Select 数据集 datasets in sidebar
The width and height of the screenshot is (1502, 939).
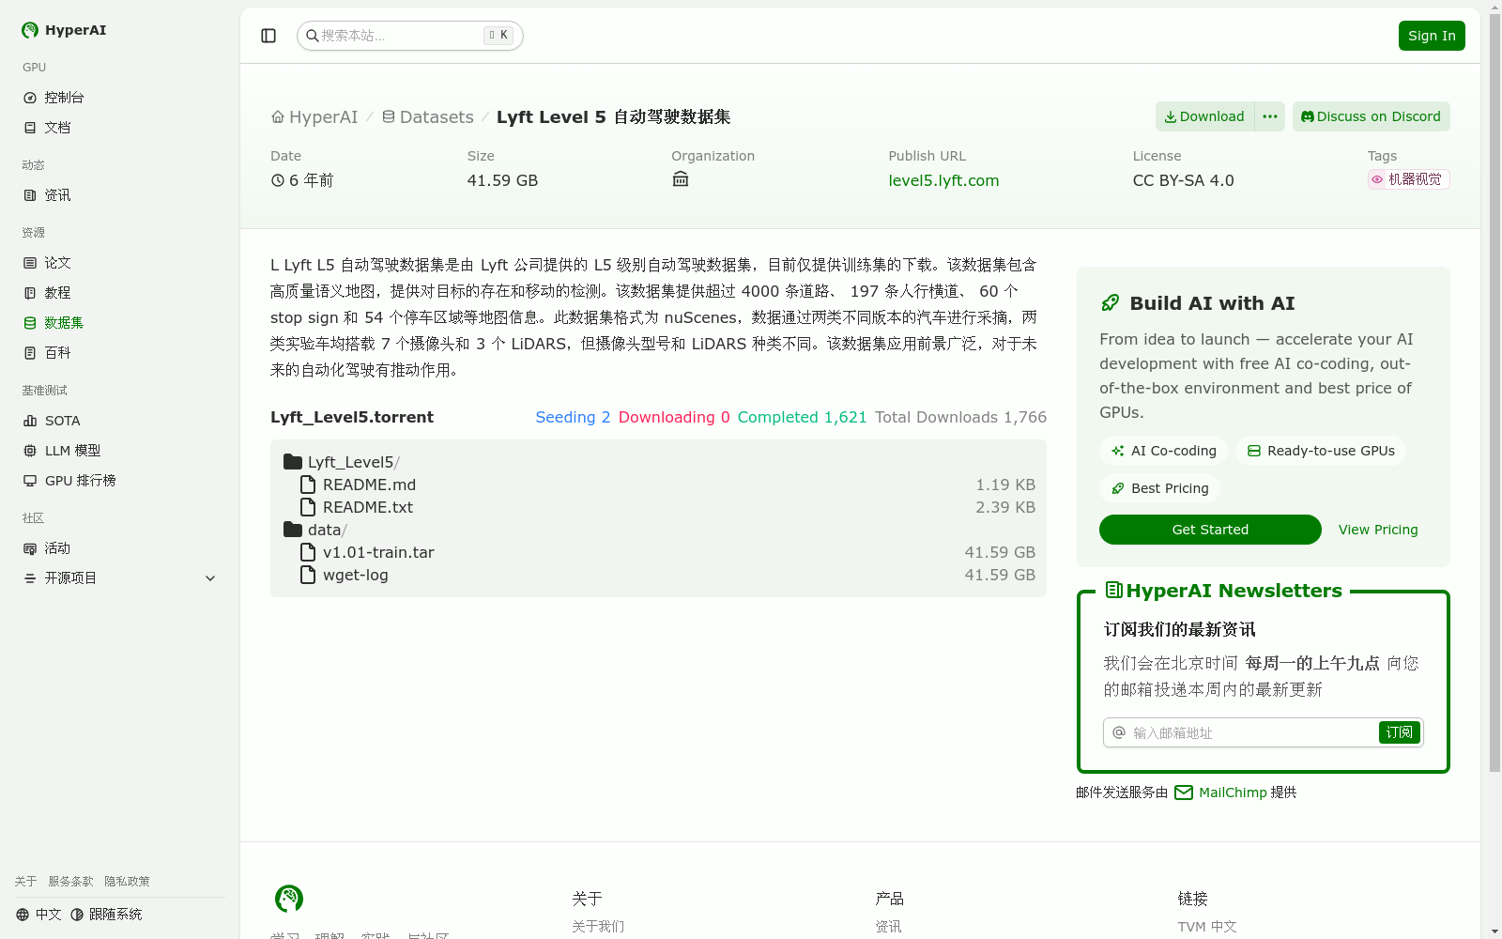click(119, 323)
